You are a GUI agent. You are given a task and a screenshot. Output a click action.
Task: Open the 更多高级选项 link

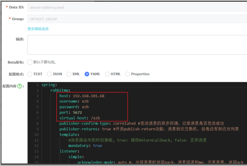38,29
